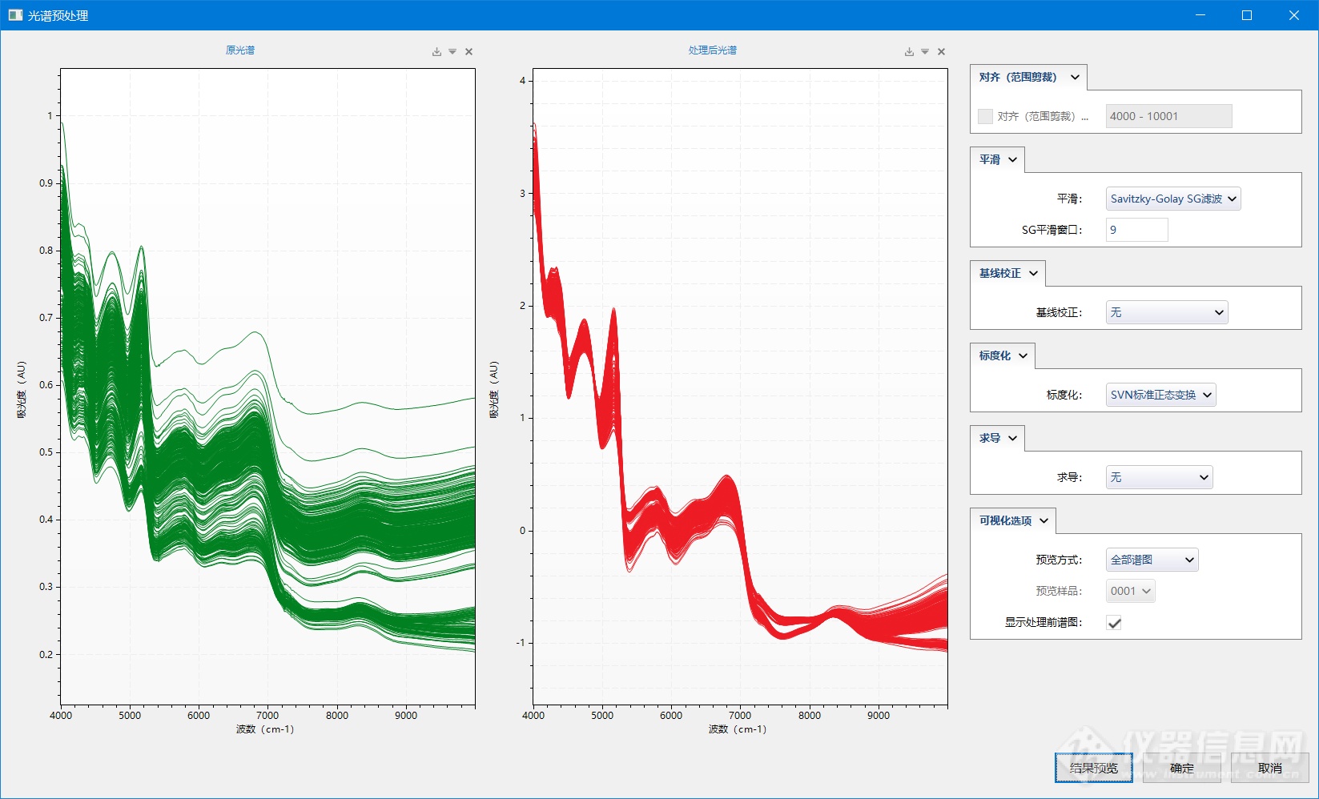Click the 确定 button
The height and width of the screenshot is (799, 1319).
click(x=1182, y=768)
